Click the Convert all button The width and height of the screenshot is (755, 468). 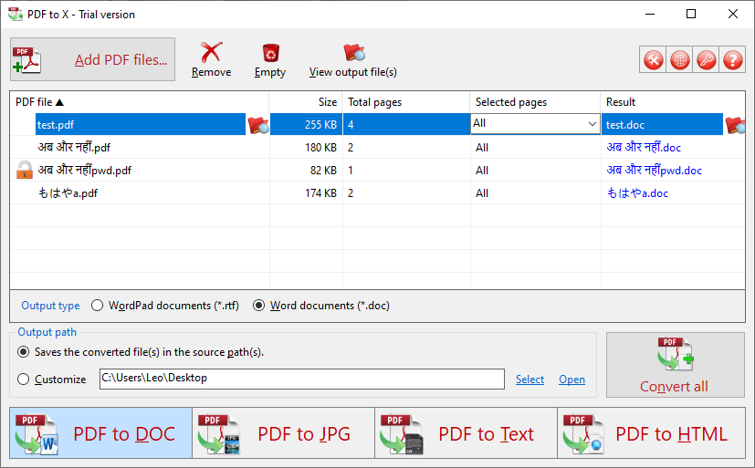pos(675,365)
